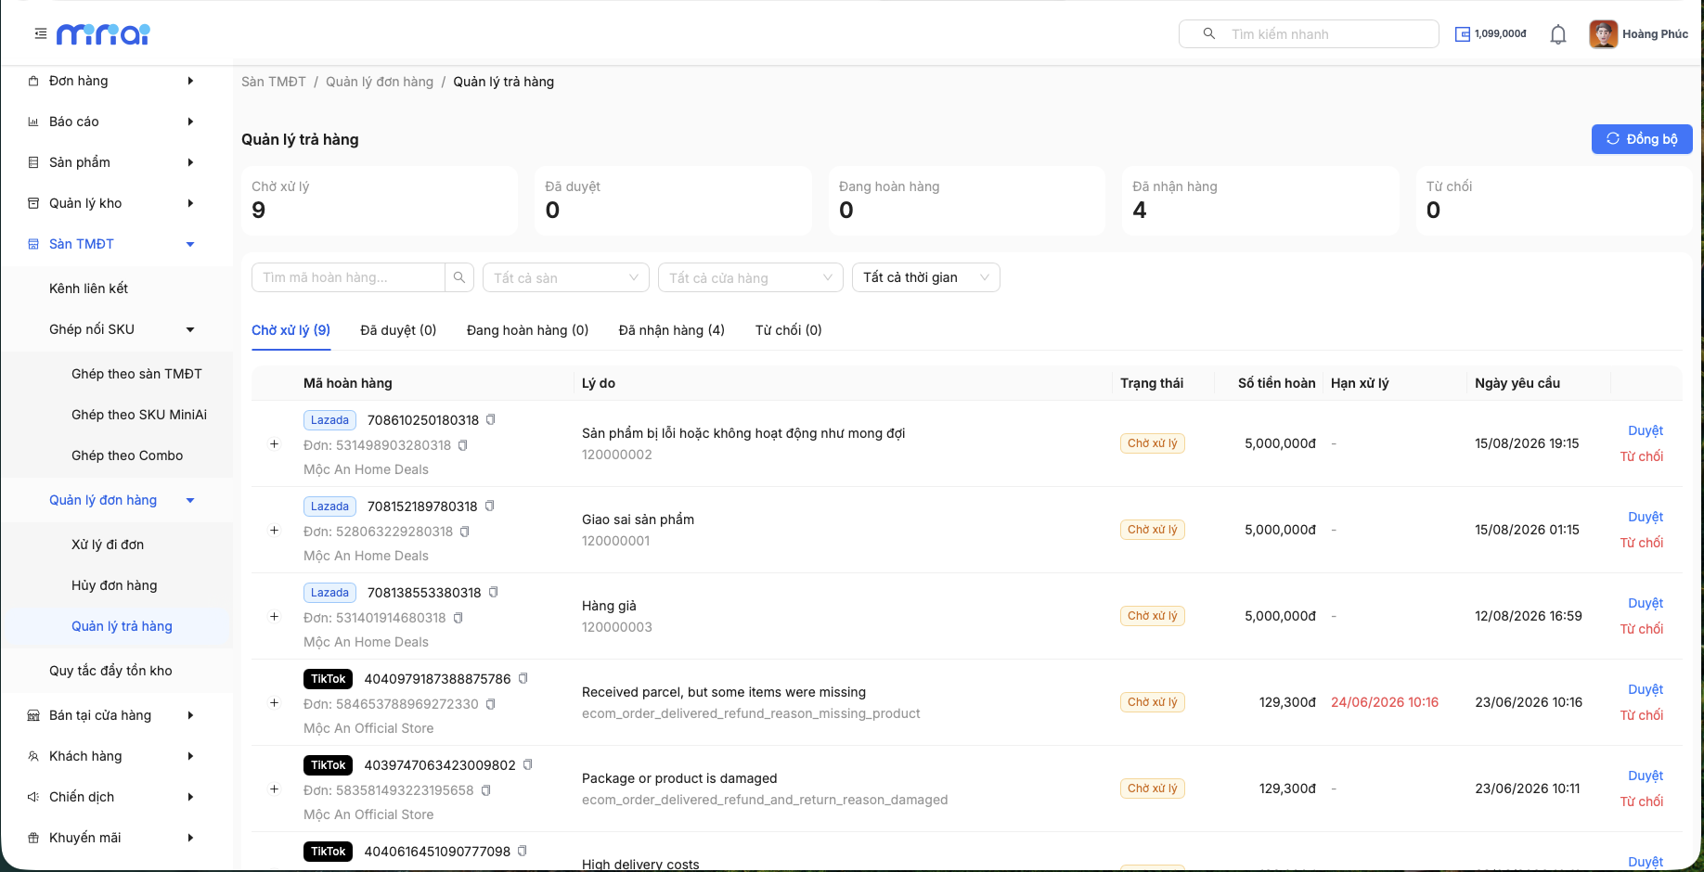Copy order number 583581493223195658
Viewport: 1704px width, 872px height.
click(486, 790)
